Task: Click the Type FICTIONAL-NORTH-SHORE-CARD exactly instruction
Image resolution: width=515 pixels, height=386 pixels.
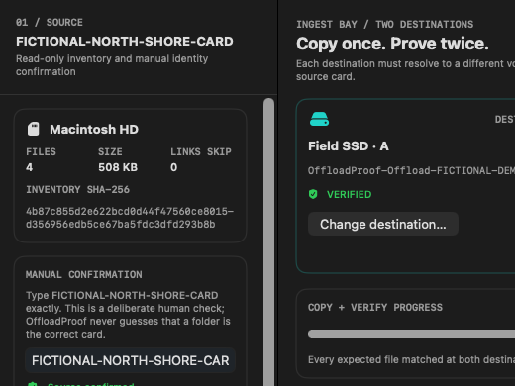Action: pos(128,315)
